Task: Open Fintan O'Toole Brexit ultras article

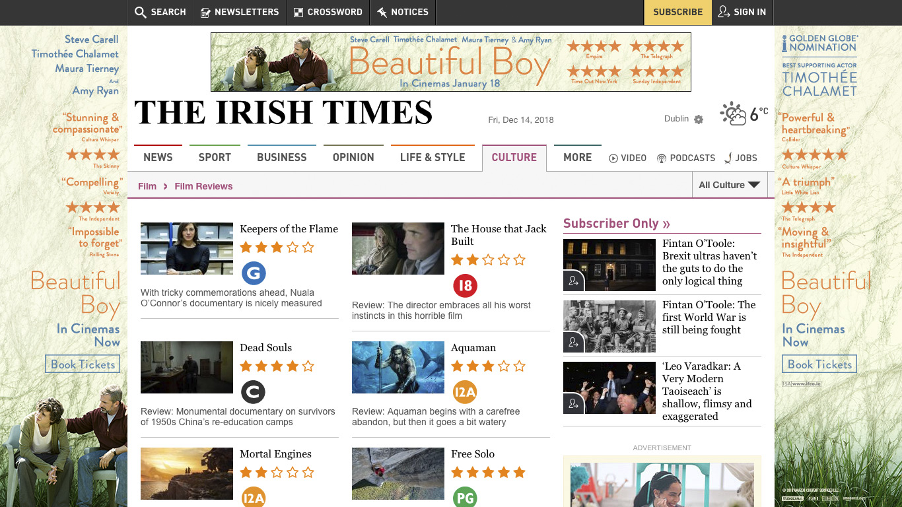Action: point(709,262)
